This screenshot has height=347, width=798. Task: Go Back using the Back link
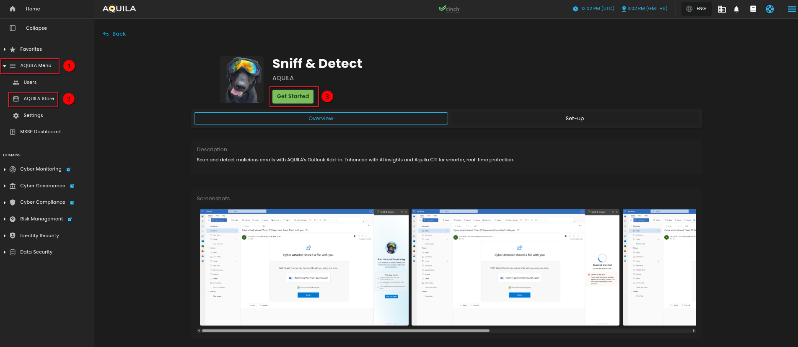114,34
